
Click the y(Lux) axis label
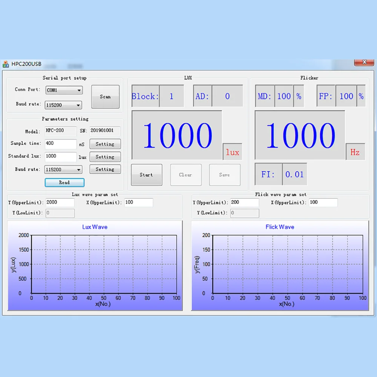[x=13, y=265]
